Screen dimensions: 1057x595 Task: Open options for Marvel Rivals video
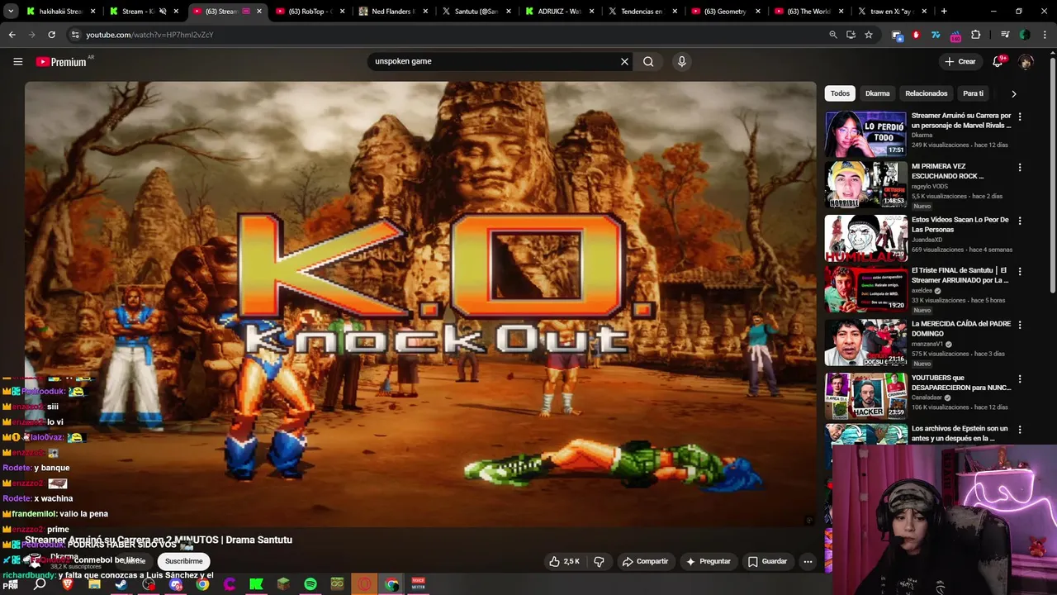(x=1020, y=117)
